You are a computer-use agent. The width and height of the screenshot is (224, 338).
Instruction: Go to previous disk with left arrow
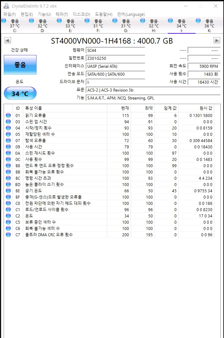(8, 40)
